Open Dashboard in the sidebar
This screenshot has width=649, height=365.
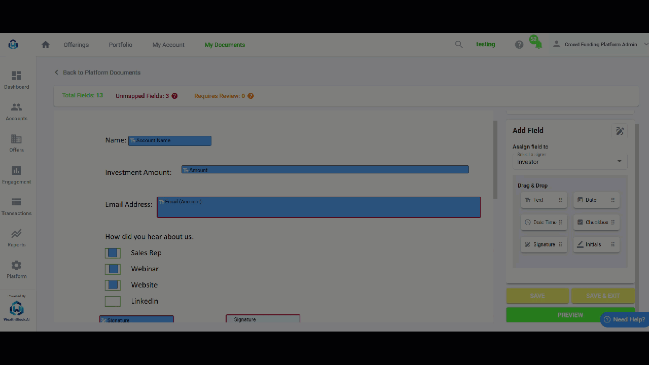coord(17,80)
